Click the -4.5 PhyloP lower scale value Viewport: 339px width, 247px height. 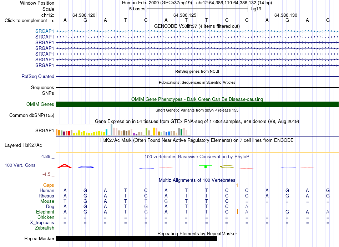[46, 174]
